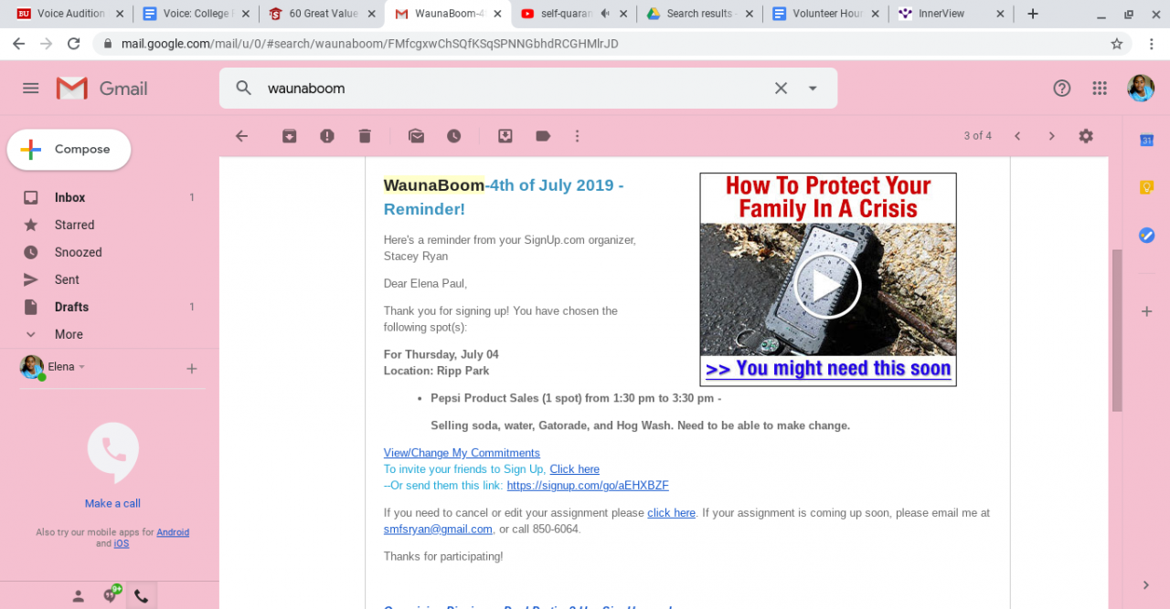The width and height of the screenshot is (1170, 609).
Task: Email smfsryan@gmail.com
Action: (x=438, y=529)
